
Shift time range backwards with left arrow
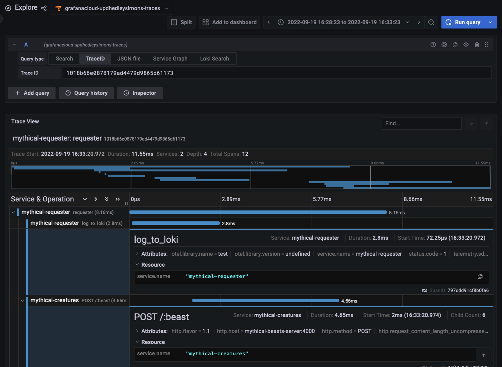click(x=269, y=22)
